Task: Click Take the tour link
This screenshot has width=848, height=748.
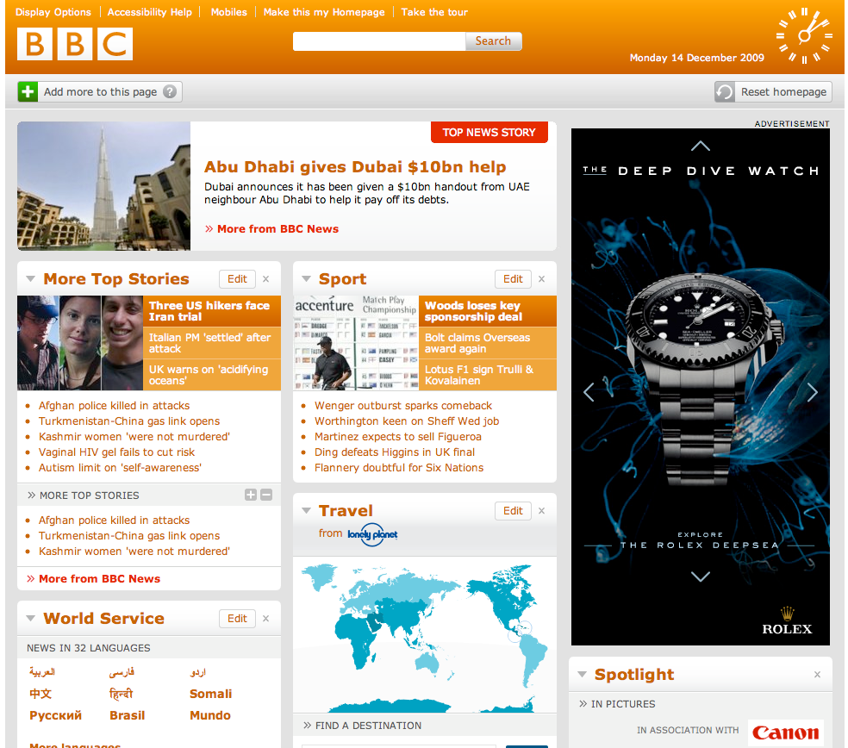Action: click(434, 12)
